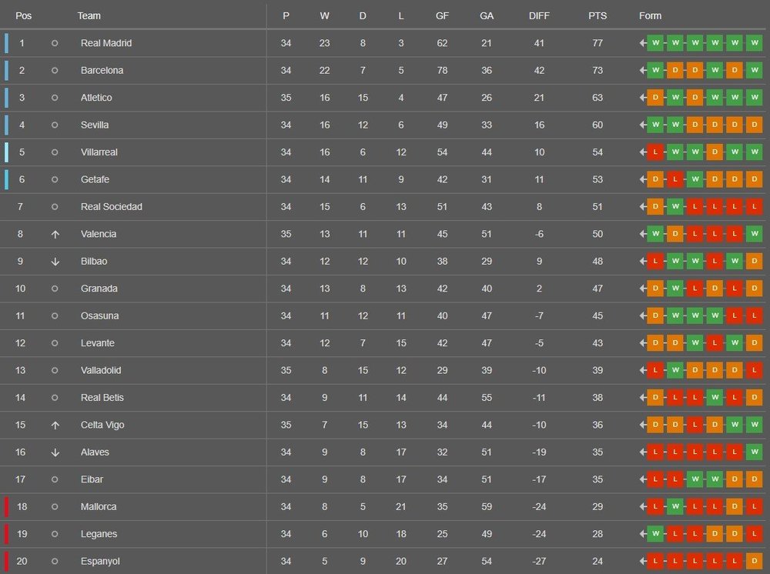Click Real Madrid's unchanged-position circle icon
This screenshot has height=574, width=770.
[x=55, y=43]
